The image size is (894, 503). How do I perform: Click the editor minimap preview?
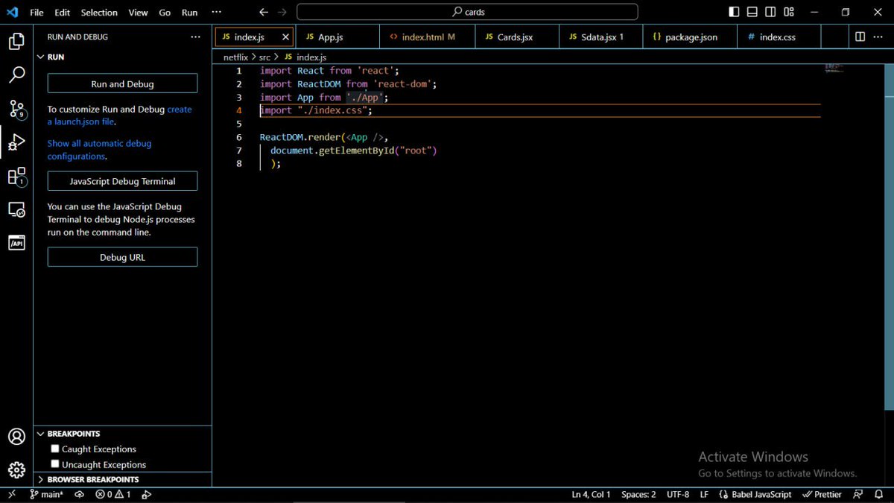click(834, 68)
